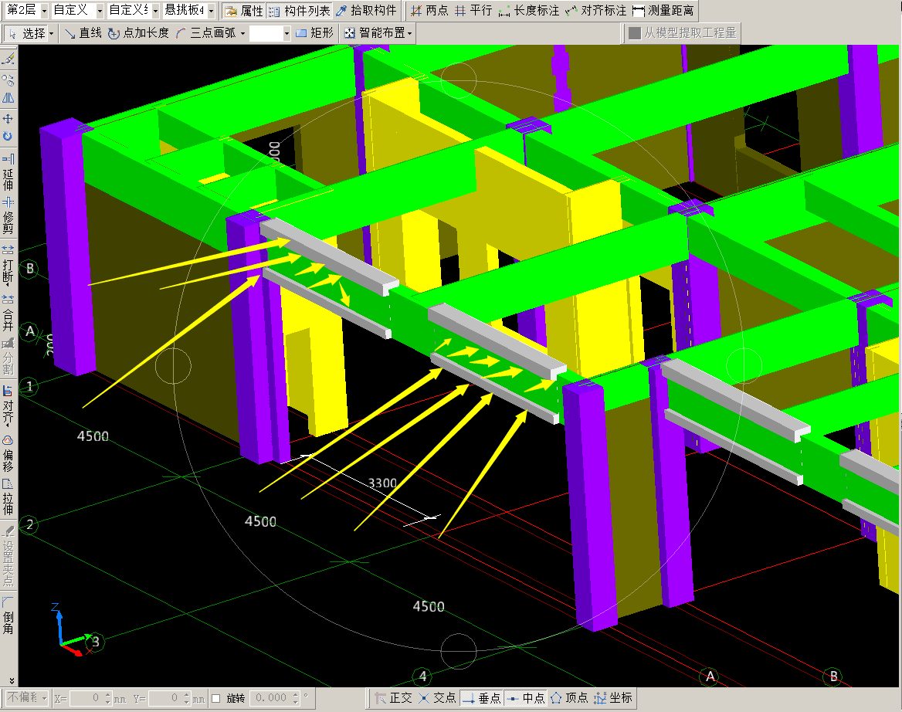Click axis bubble 4 at the viewport bottom

(x=423, y=676)
